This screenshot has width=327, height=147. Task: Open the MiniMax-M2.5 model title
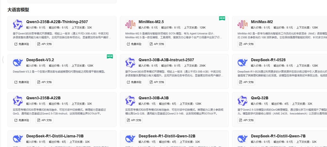tap(151, 22)
